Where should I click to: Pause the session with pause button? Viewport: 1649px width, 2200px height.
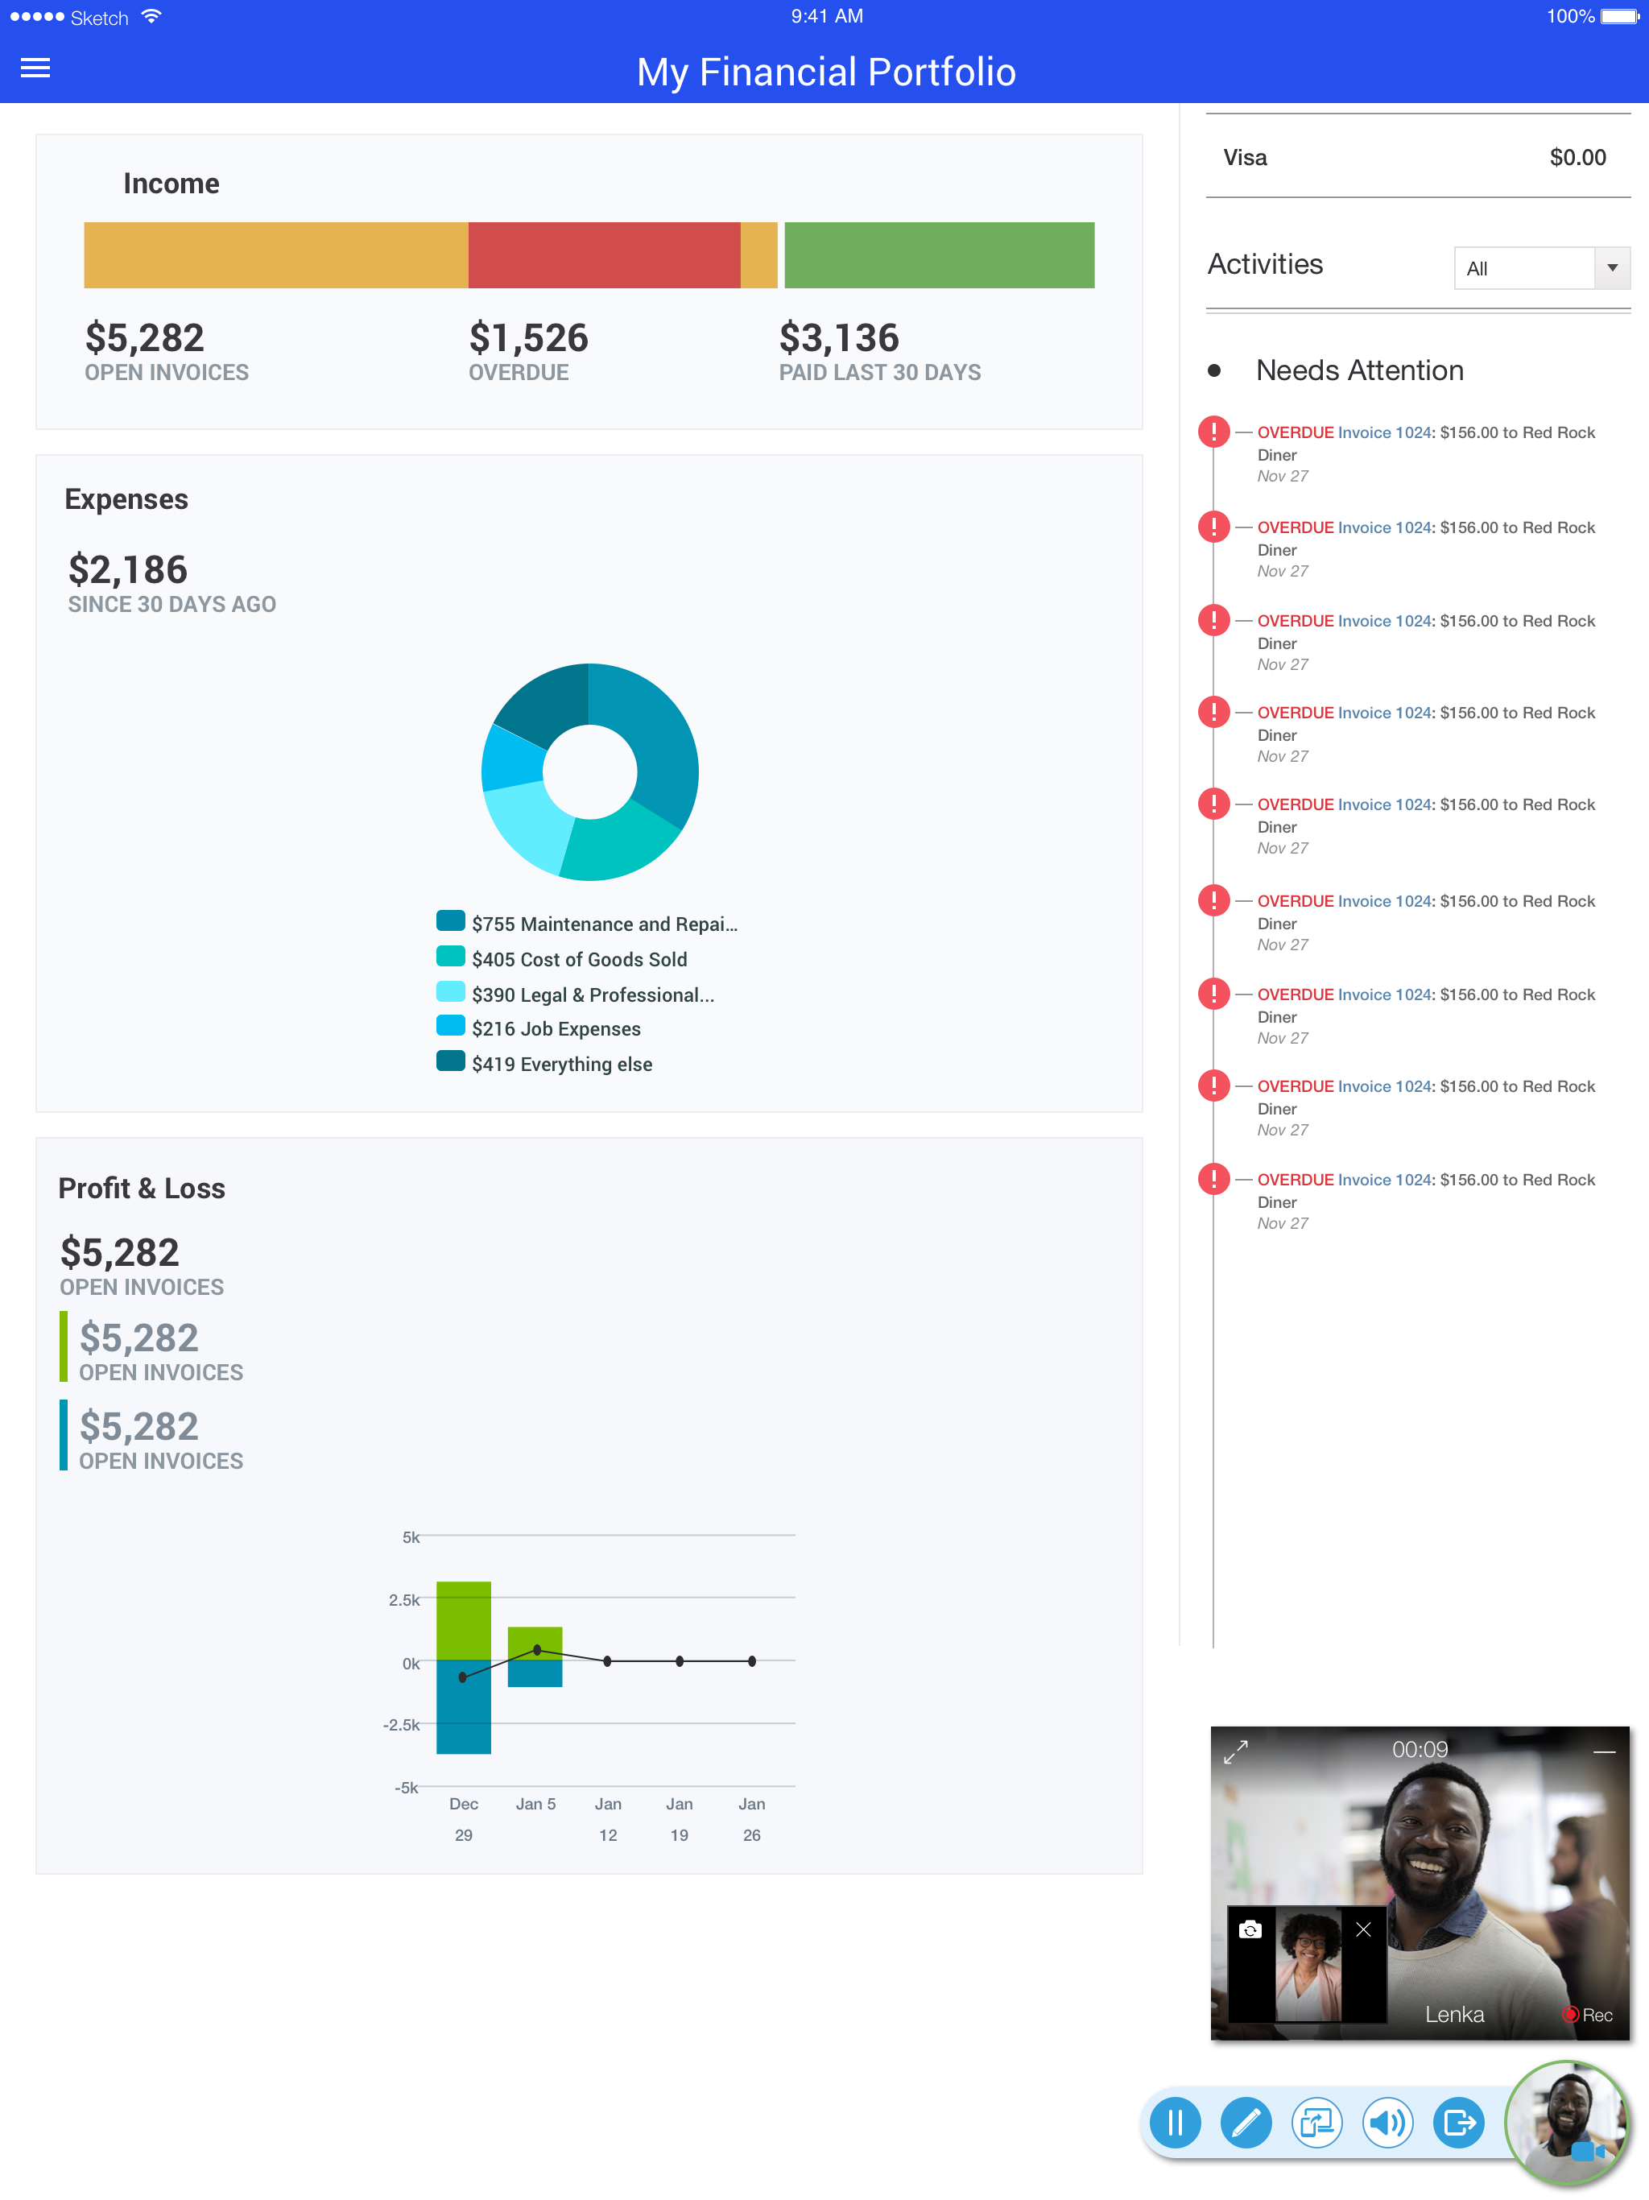pyautogui.click(x=1175, y=2123)
